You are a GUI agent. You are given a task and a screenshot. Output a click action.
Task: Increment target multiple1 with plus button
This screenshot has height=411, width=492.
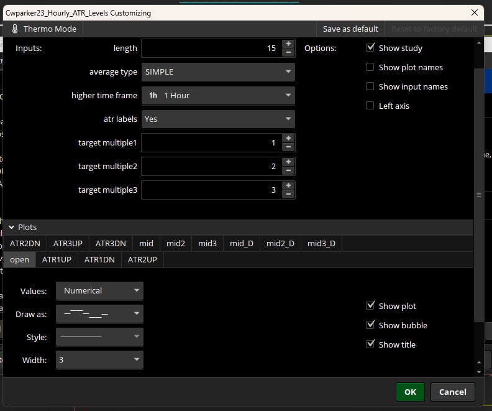(x=288, y=139)
